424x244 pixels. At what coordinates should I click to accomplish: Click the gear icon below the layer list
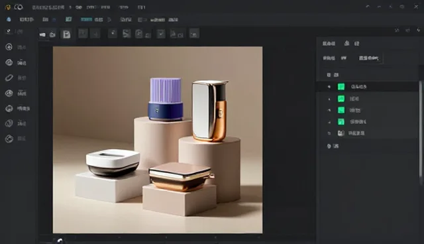[x=329, y=146]
